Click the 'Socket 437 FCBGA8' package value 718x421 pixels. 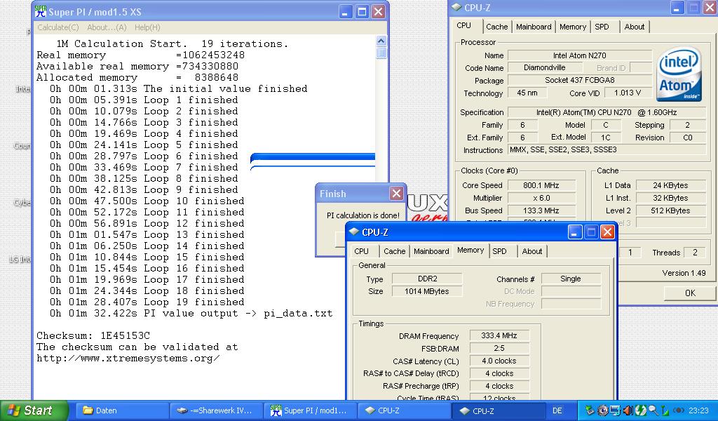[579, 80]
